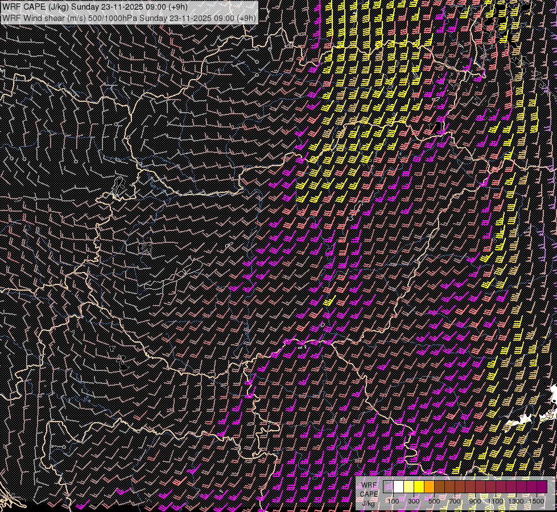557x512 pixels.
Task: Click the 300 legend tick label
Action: (414, 501)
